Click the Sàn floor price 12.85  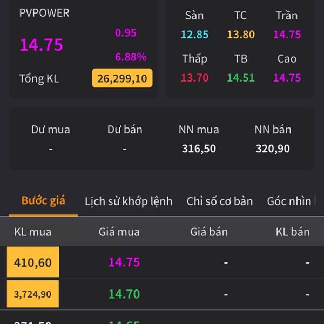click(194, 35)
